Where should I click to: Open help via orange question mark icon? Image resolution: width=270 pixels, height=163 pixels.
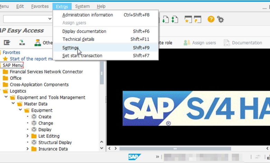[211, 19]
